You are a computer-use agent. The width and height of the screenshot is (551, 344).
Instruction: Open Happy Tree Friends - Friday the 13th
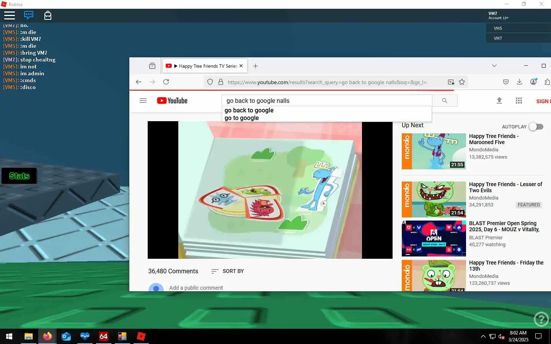coord(506,266)
